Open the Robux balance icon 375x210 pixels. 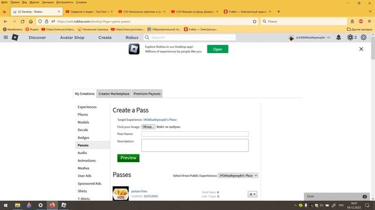coord(350,37)
